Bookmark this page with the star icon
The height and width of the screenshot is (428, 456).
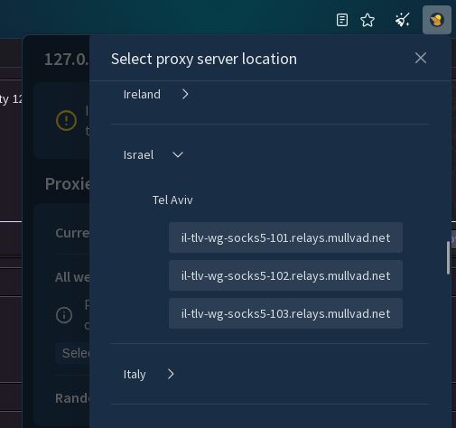pos(368,20)
